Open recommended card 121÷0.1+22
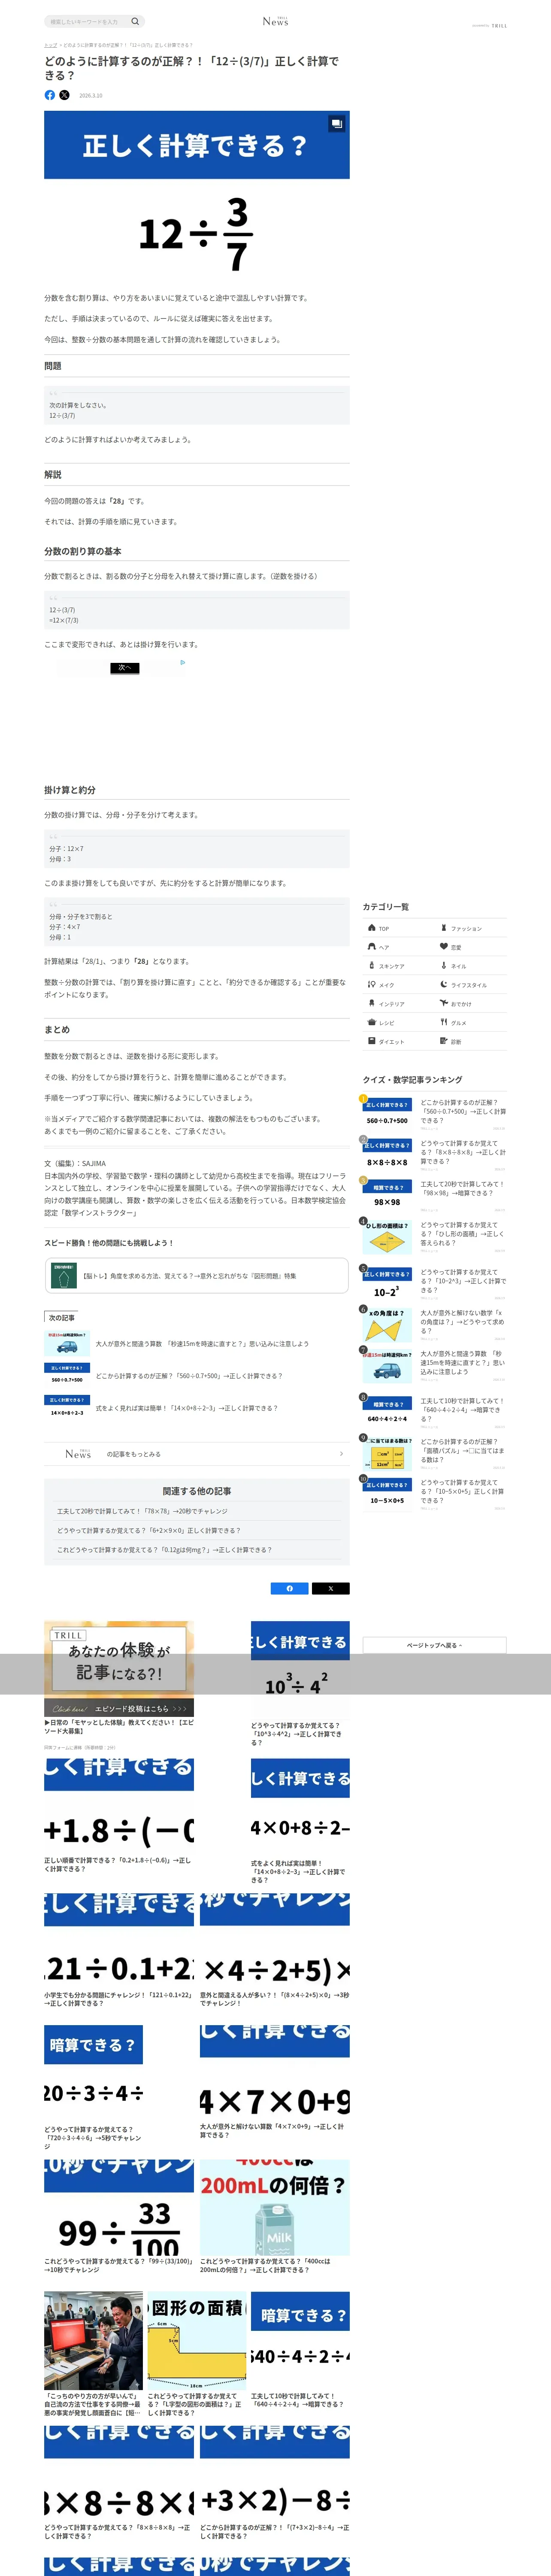 [119, 1951]
